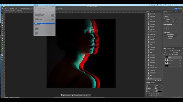Toggle visibility of Layer 1 copy
This screenshot has width=183, height=102.
164,60
